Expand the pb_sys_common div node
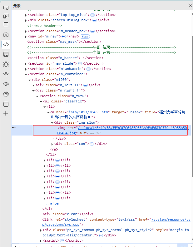The image size is (193, 247). (41, 230)
